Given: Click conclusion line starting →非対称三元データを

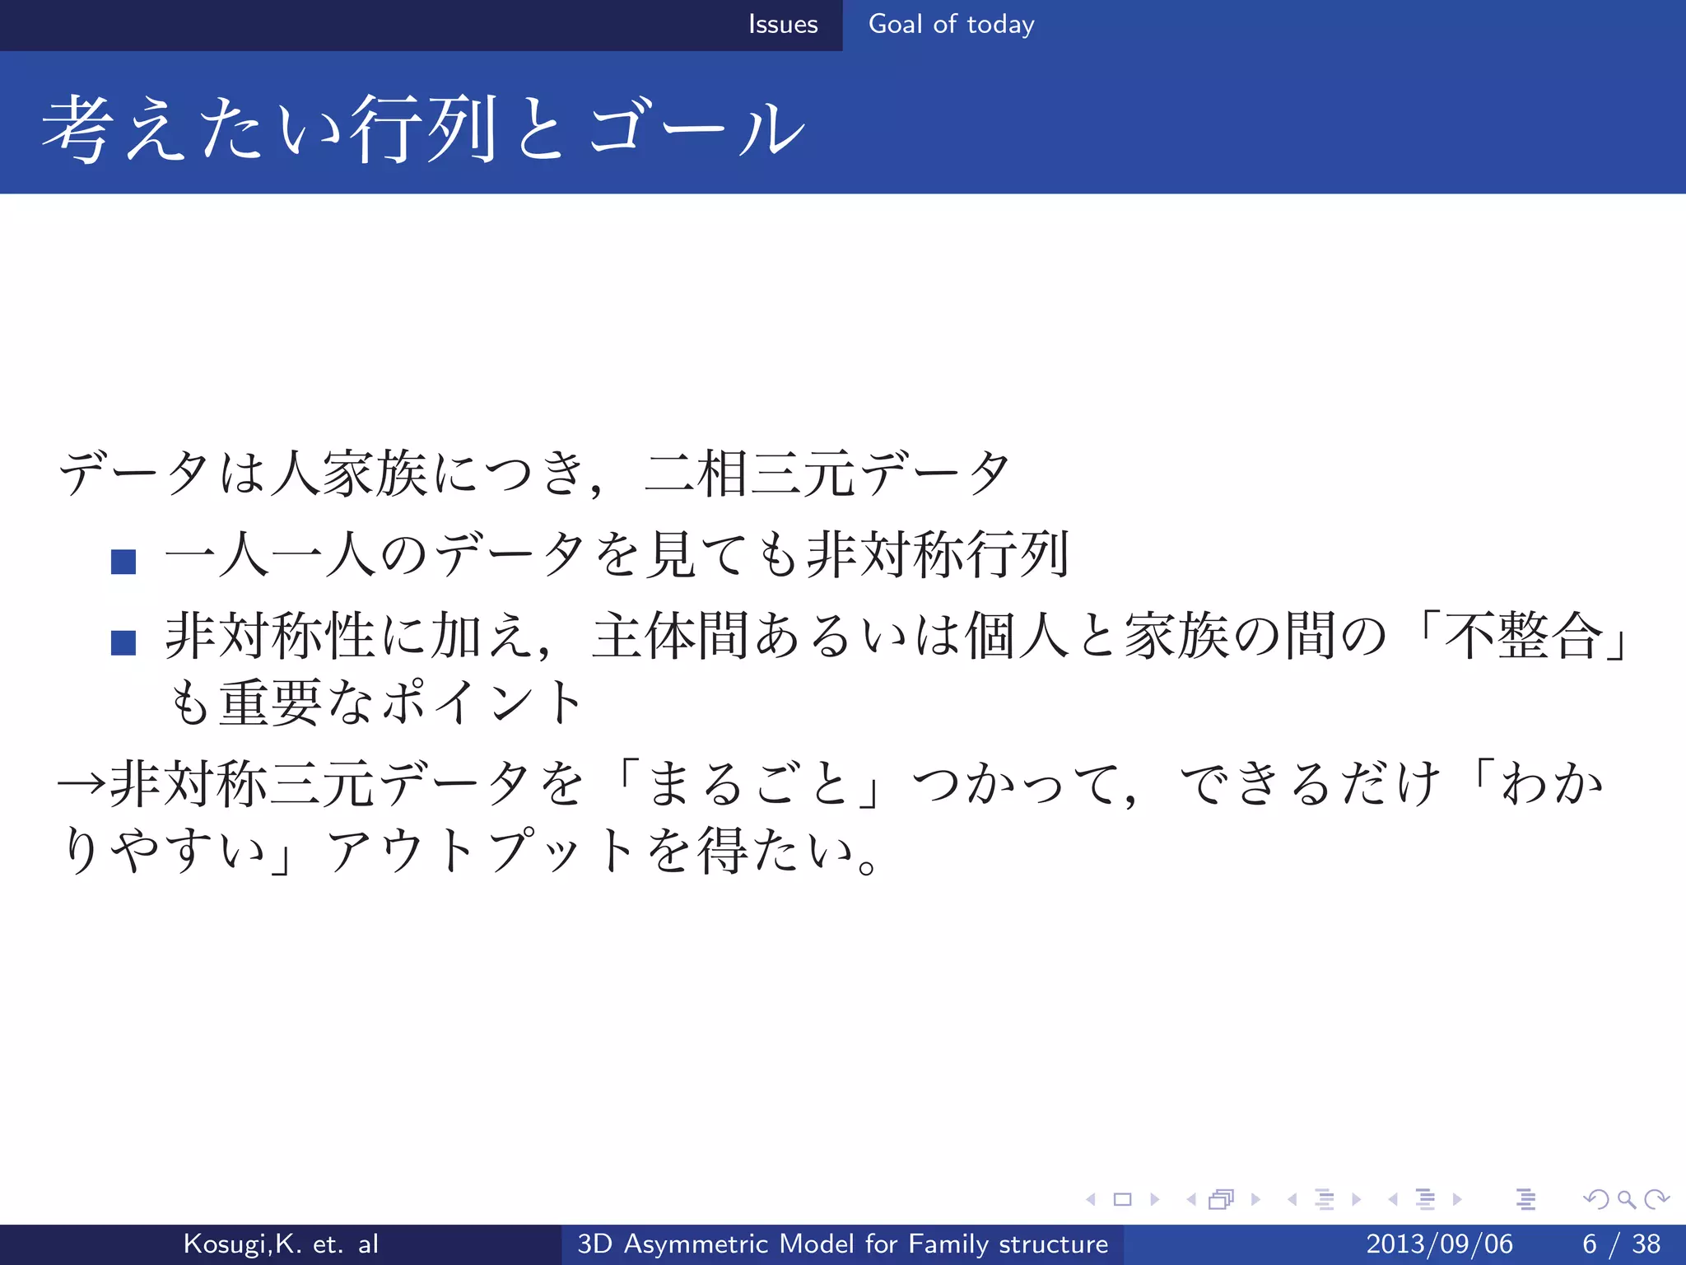Looking at the screenshot, I should [x=831, y=783].
